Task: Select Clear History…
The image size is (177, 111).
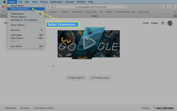Action: pos(26,25)
